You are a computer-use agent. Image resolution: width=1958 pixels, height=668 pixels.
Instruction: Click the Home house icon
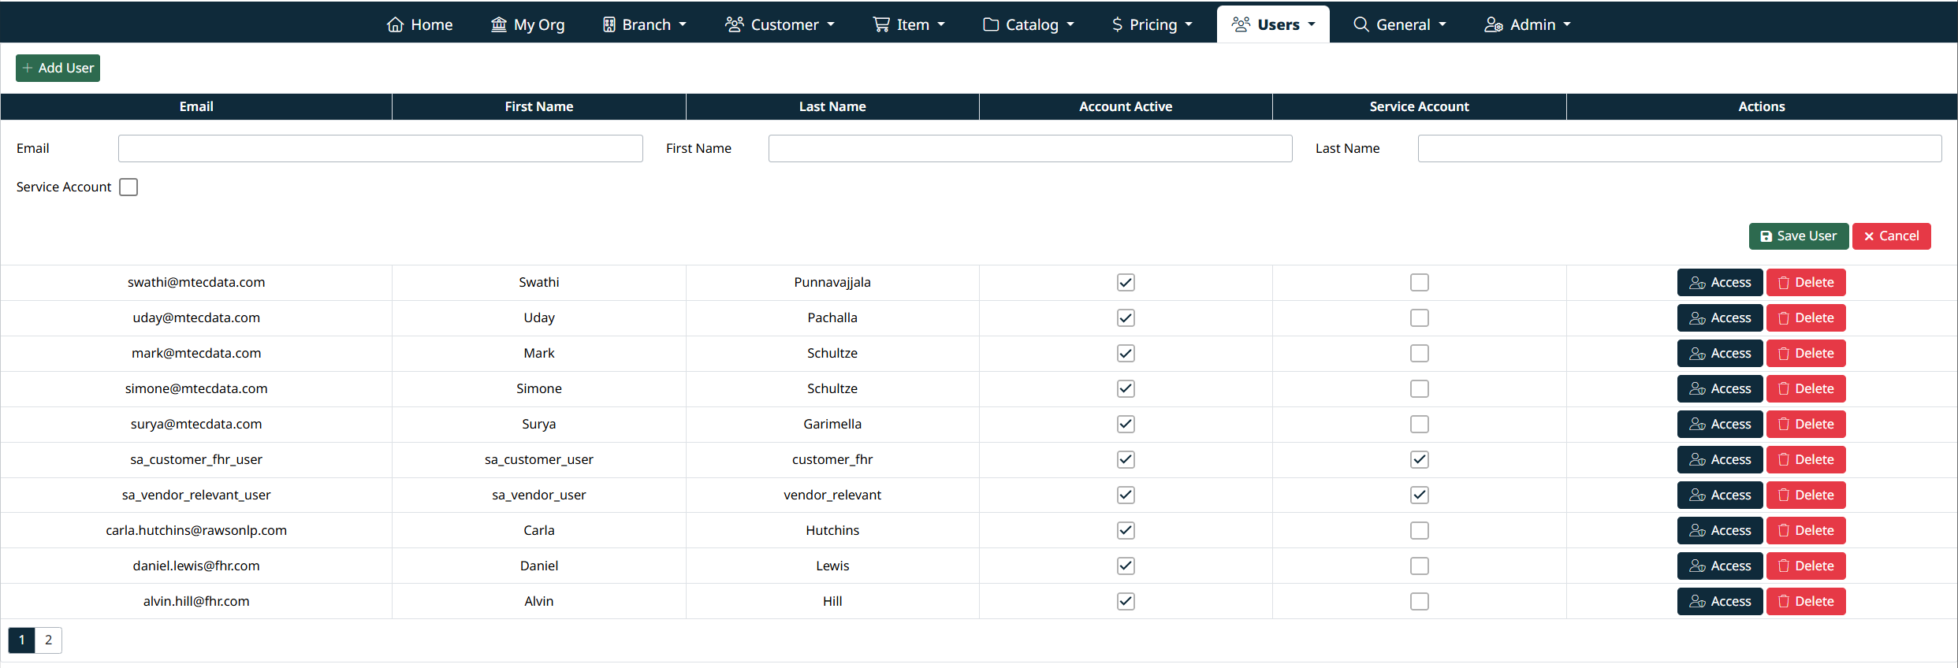click(395, 24)
